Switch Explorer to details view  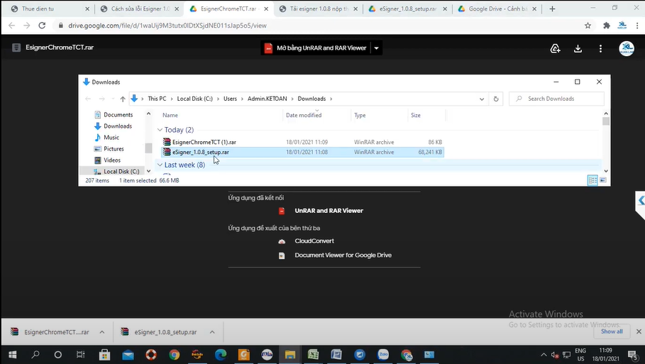pyautogui.click(x=592, y=180)
